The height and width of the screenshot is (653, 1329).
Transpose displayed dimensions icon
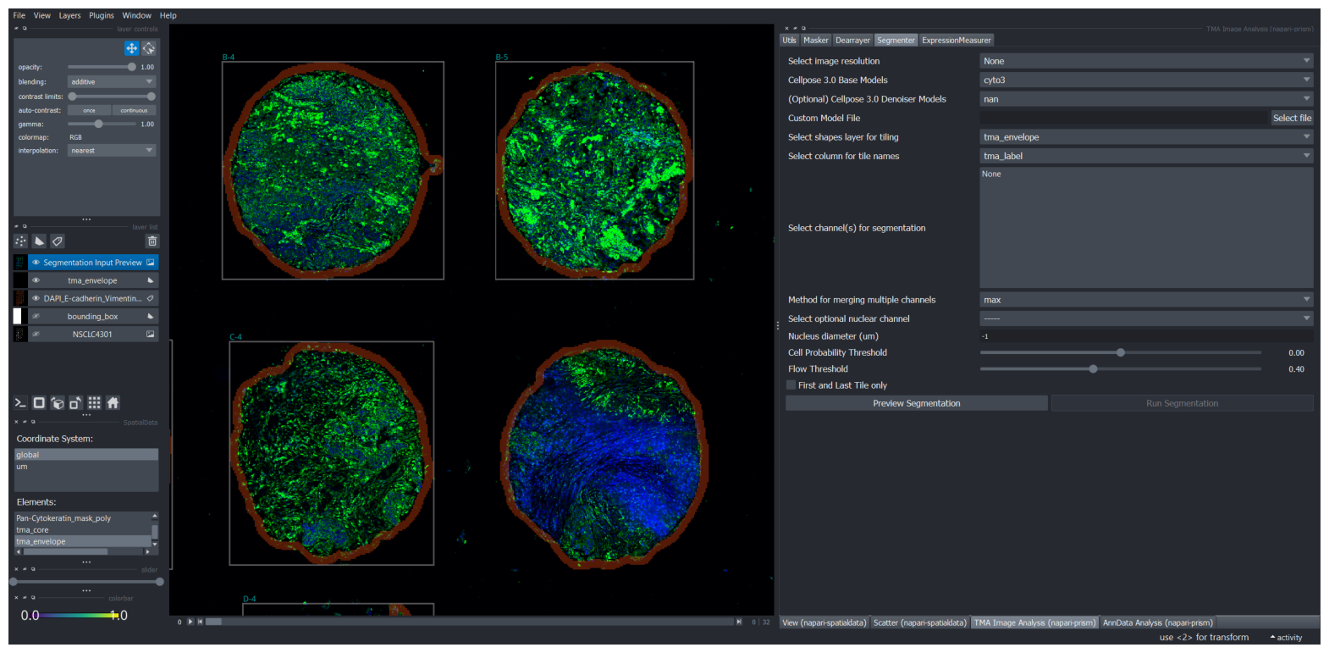click(75, 403)
